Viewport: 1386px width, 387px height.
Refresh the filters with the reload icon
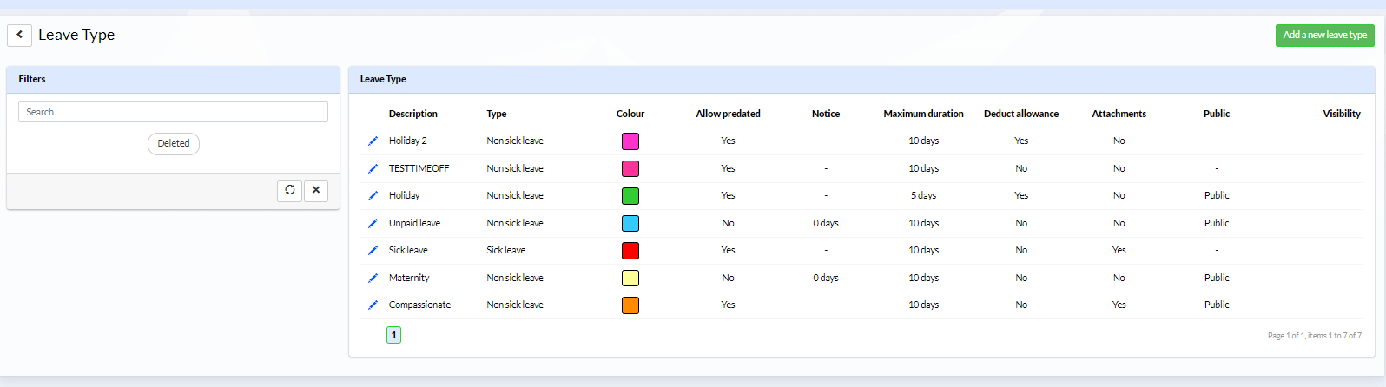[290, 190]
